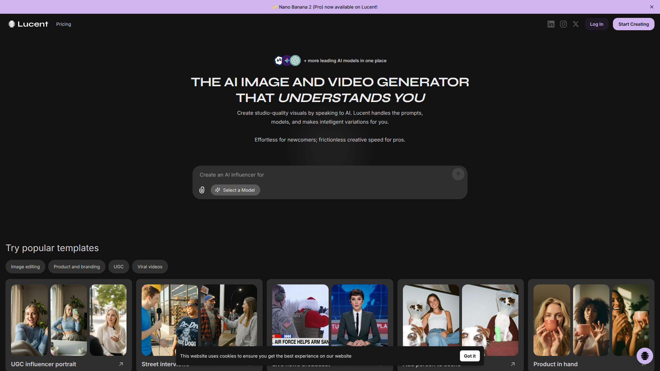Open the X (Twitter) social icon
660x371 pixels.
coord(576,24)
